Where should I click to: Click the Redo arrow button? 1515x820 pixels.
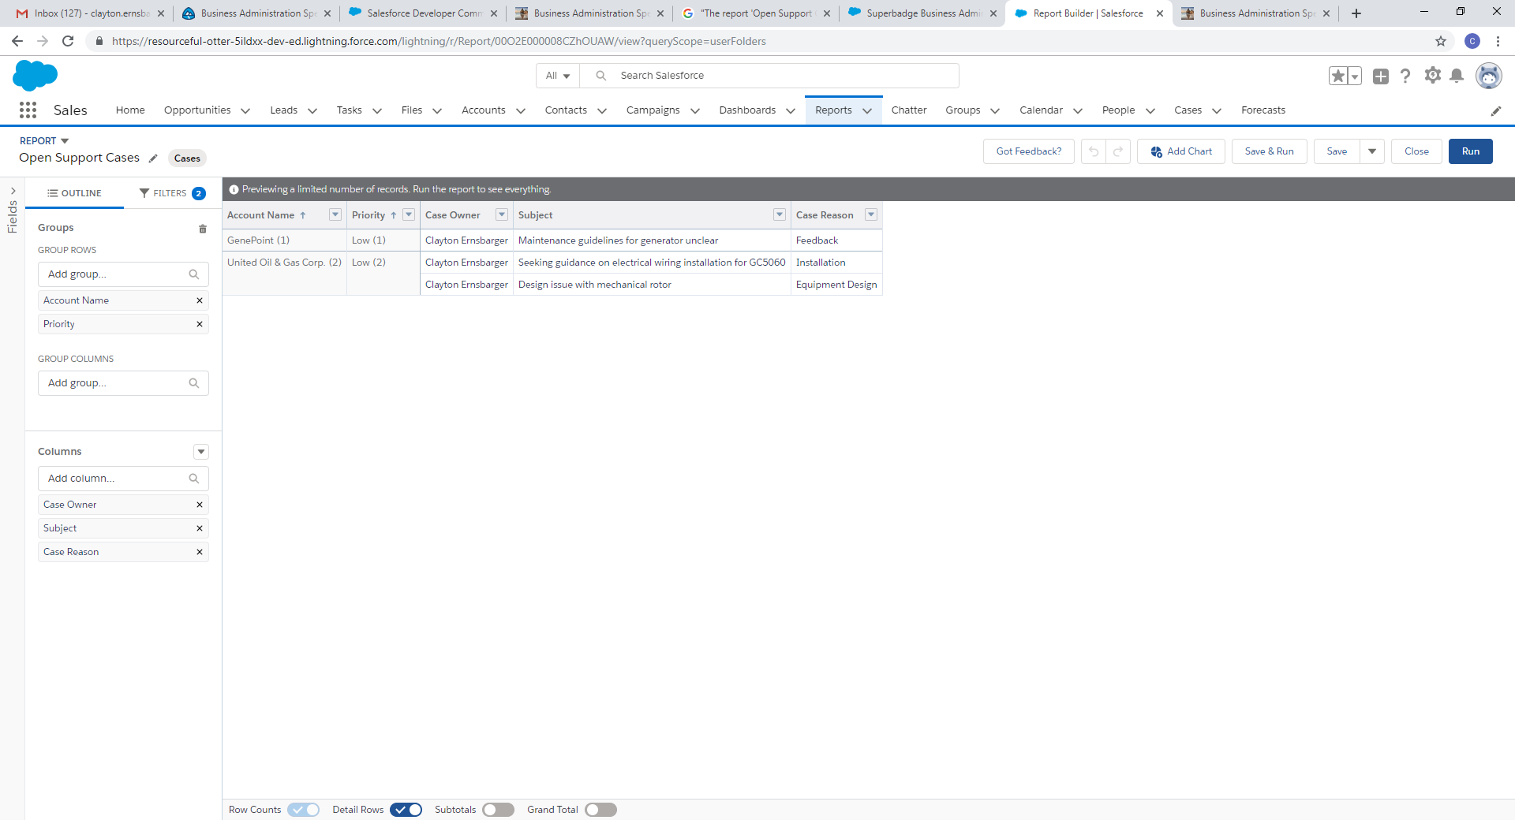point(1118,151)
